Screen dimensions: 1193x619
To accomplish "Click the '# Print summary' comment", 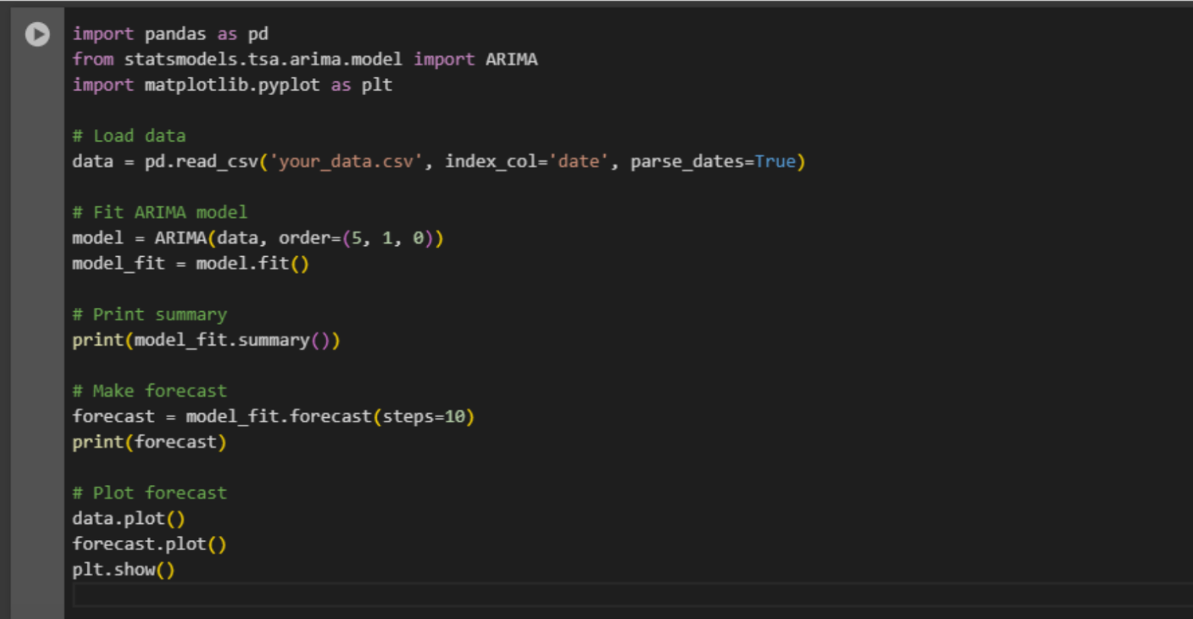I will tap(149, 315).
